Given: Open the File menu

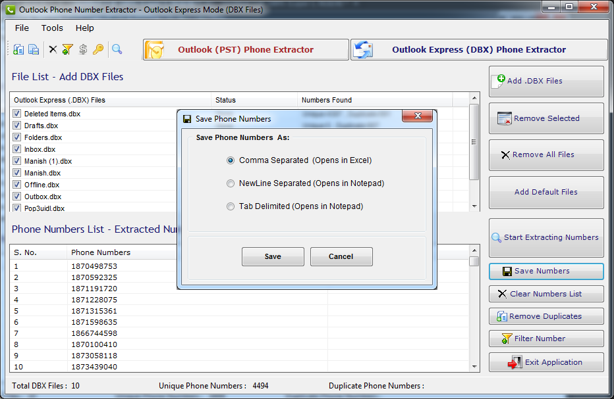Looking at the screenshot, I should (22, 28).
